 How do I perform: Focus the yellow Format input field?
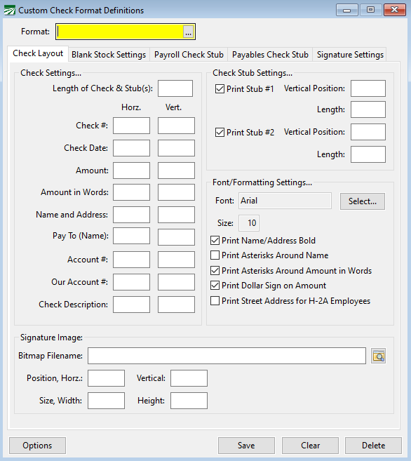click(120, 32)
